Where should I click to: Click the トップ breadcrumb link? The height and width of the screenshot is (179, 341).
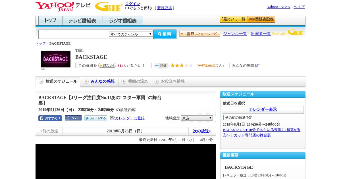41,43
